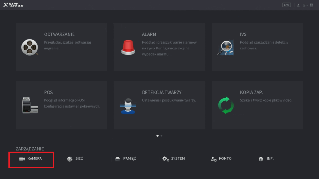Open the Odtwarzanie film reel icon
319x179 pixels.
point(30,47)
